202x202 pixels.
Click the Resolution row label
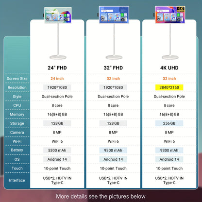tap(17, 87)
